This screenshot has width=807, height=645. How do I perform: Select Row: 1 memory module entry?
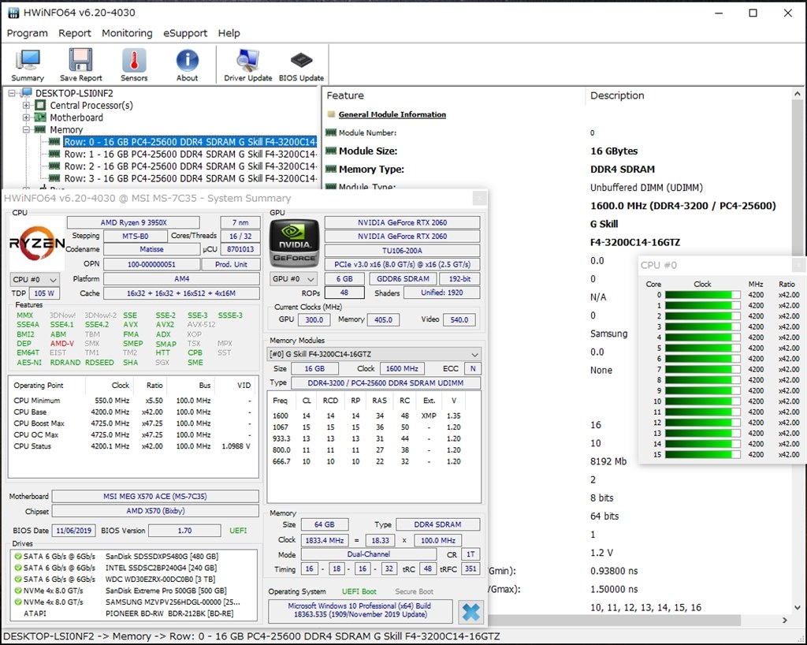pos(190,154)
